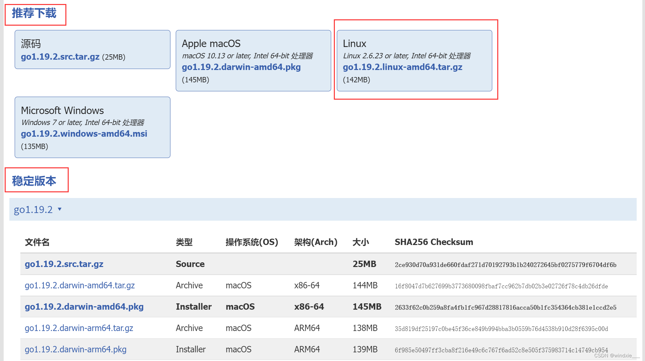645x361 pixels.
Task: Click the SHA256 Checksum column header
Action: [434, 242]
